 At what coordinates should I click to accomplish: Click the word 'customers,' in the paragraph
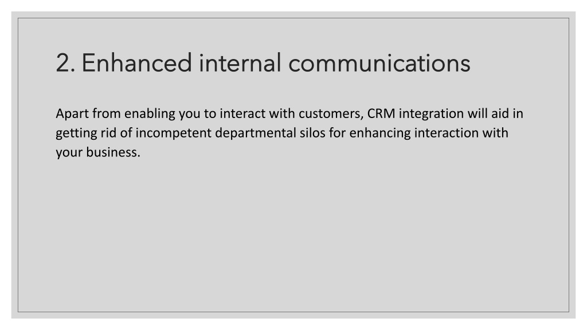pyautogui.click(x=331, y=114)
